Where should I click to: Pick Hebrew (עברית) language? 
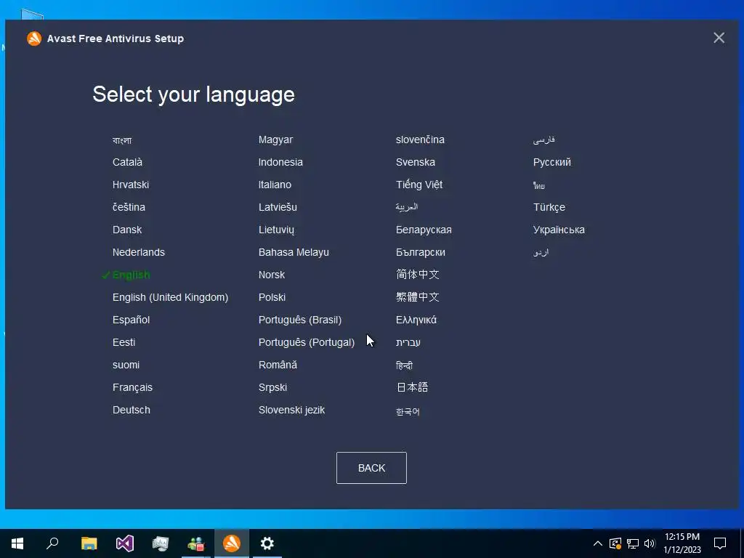click(408, 343)
